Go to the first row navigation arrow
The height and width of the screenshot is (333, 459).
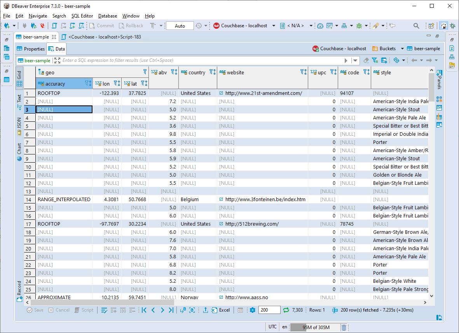144,310
